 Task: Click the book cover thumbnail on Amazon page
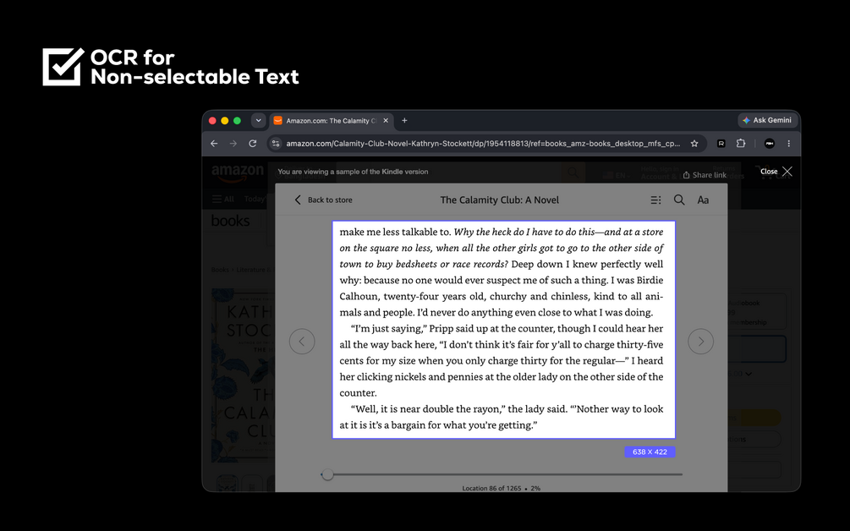click(243, 375)
